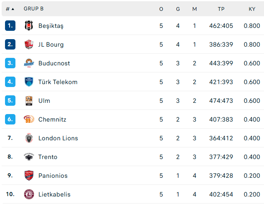Click the Türk Telekom team logo

click(x=29, y=82)
